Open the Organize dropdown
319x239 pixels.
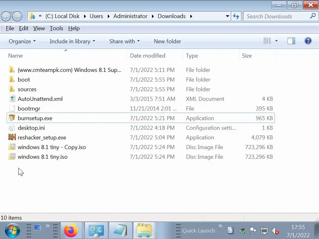click(x=22, y=41)
